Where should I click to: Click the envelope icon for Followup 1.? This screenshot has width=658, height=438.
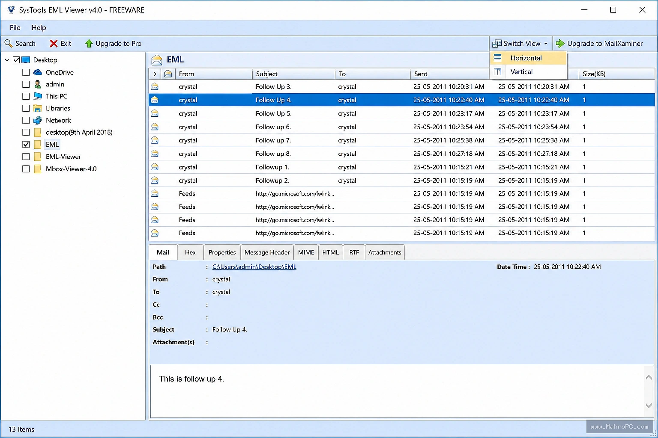pyautogui.click(x=155, y=167)
